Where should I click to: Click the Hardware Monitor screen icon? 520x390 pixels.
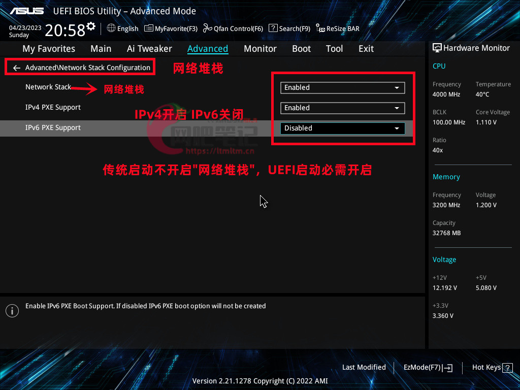[x=437, y=48]
